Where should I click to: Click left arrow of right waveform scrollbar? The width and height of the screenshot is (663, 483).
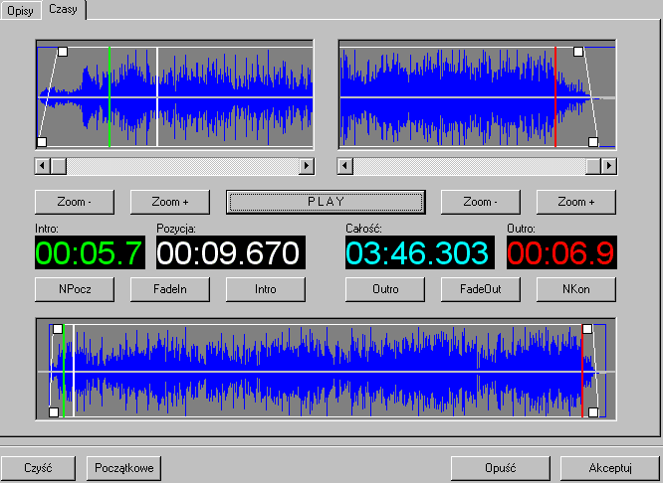[x=345, y=166]
